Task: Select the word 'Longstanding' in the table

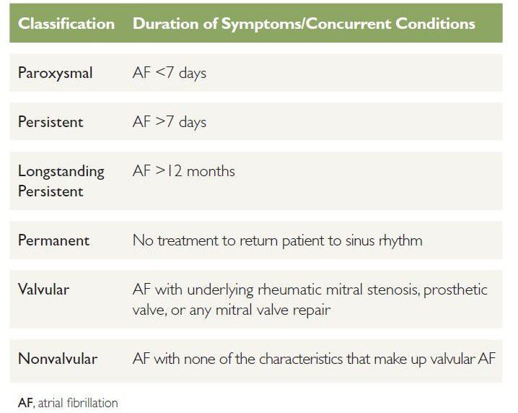Action: tap(61, 172)
